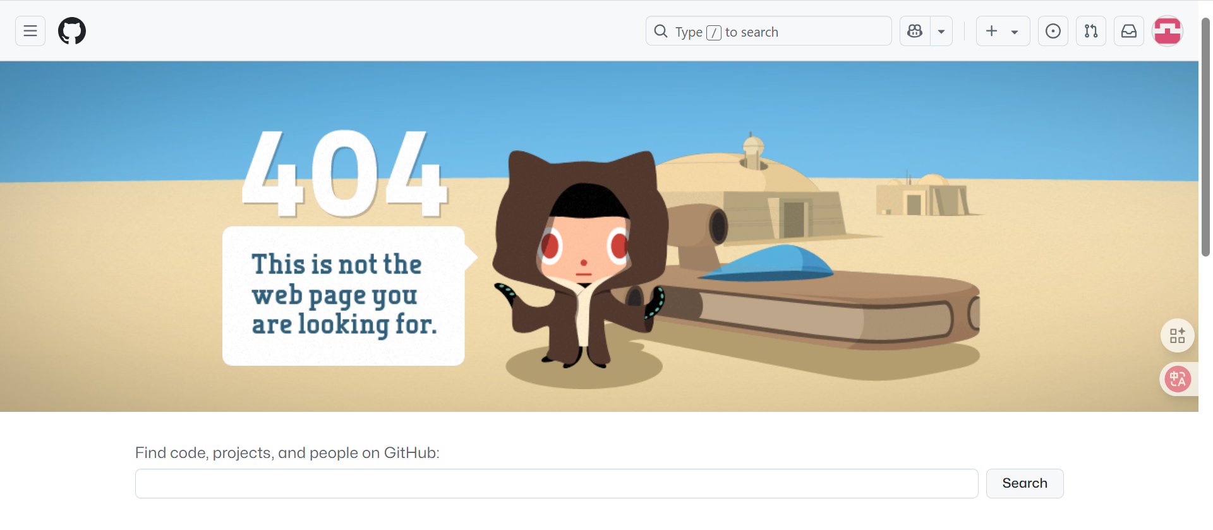
Task: Click the 404 Octocat Jedi illustration
Action: [x=581, y=259]
